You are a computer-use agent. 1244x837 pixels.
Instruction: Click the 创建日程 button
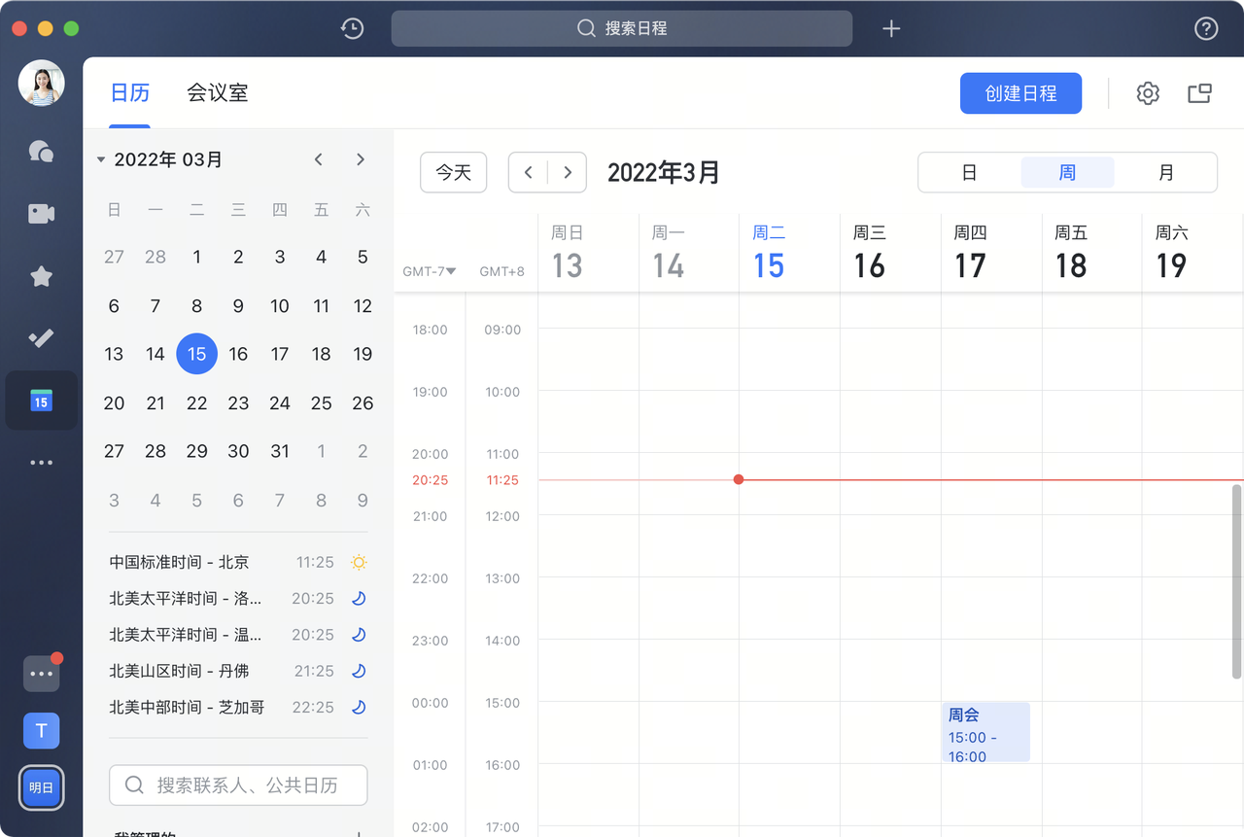(1020, 93)
